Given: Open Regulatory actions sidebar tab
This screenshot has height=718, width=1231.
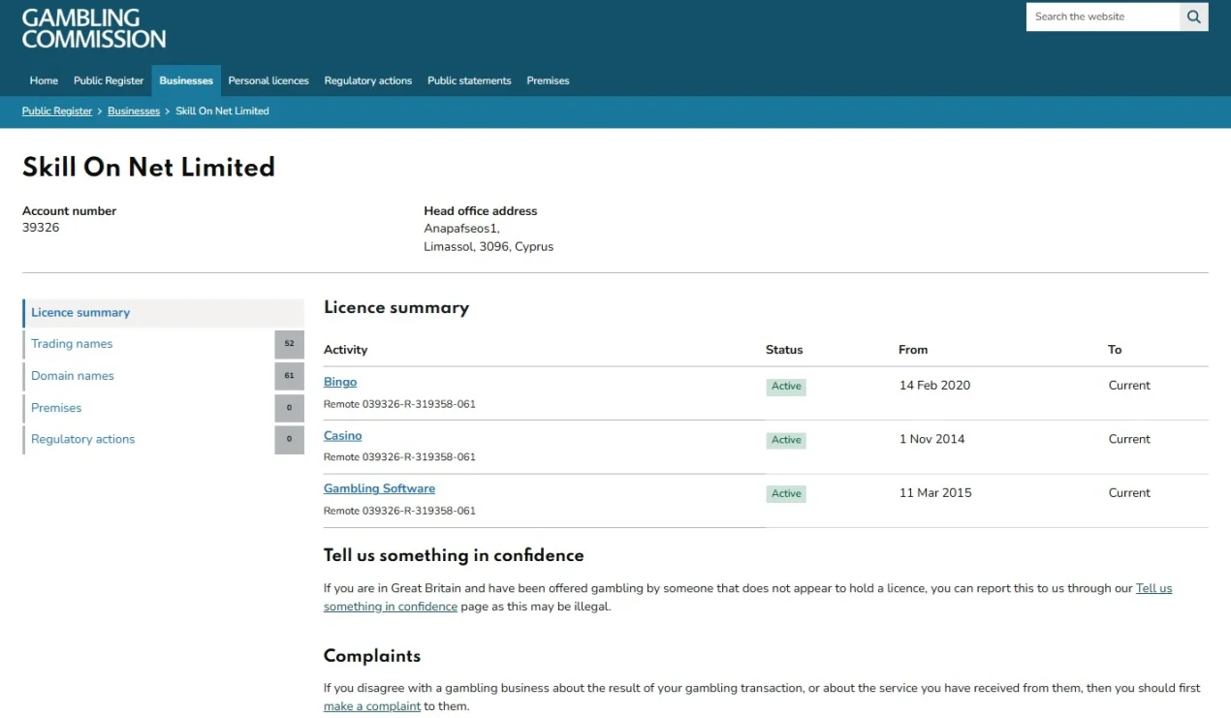Looking at the screenshot, I should 163,439.
